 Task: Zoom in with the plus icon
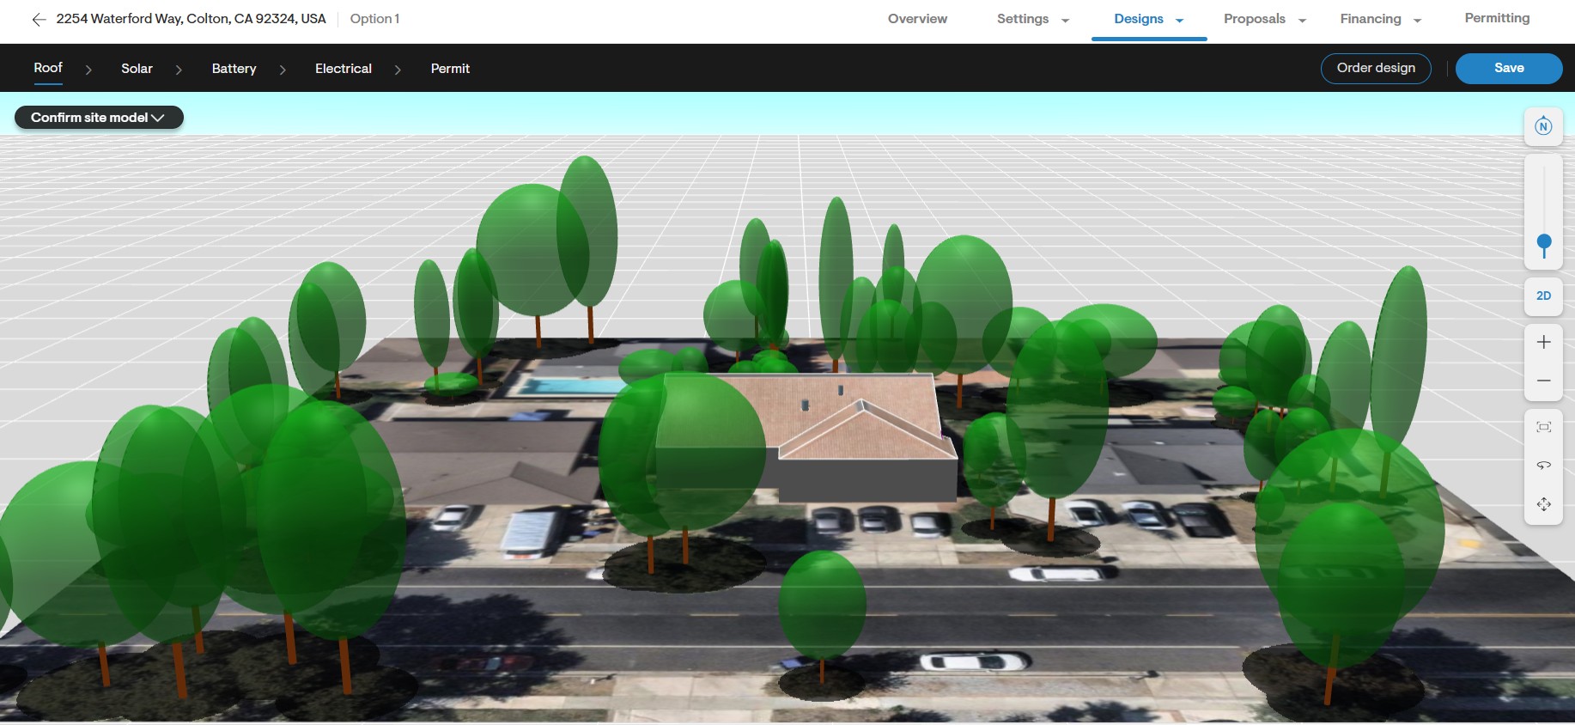pyautogui.click(x=1543, y=342)
